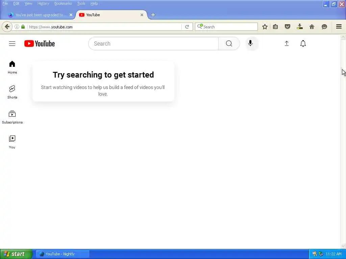Close the "You've just been upgraded" tab
Screen dimensions: 346x259
(71, 15)
